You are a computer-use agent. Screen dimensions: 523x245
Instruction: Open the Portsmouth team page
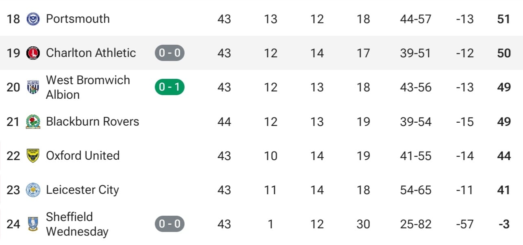point(78,19)
